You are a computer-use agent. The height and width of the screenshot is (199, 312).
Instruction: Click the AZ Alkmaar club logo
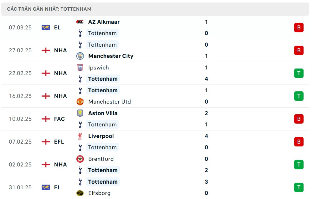coord(80,22)
